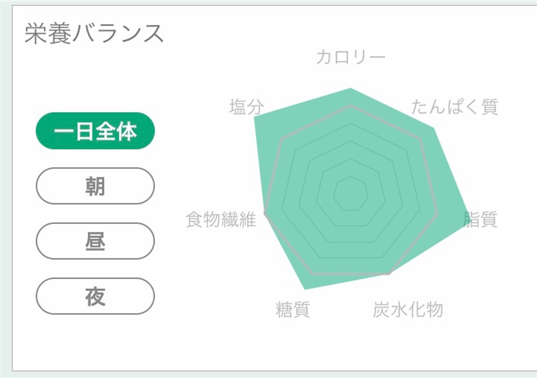Click the 食物繊維 axis label
The width and height of the screenshot is (537, 378).
[x=222, y=220]
